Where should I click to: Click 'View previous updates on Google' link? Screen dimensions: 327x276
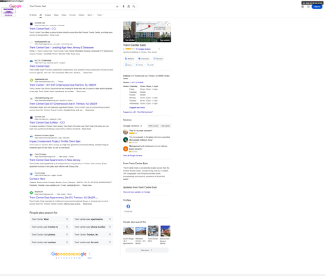click(137, 192)
